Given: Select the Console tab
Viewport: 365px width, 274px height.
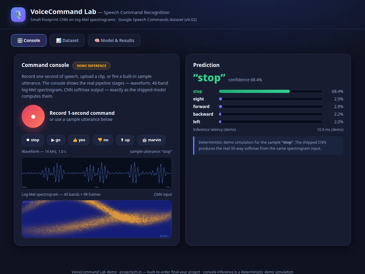Looking at the screenshot, I should coord(29,40).
